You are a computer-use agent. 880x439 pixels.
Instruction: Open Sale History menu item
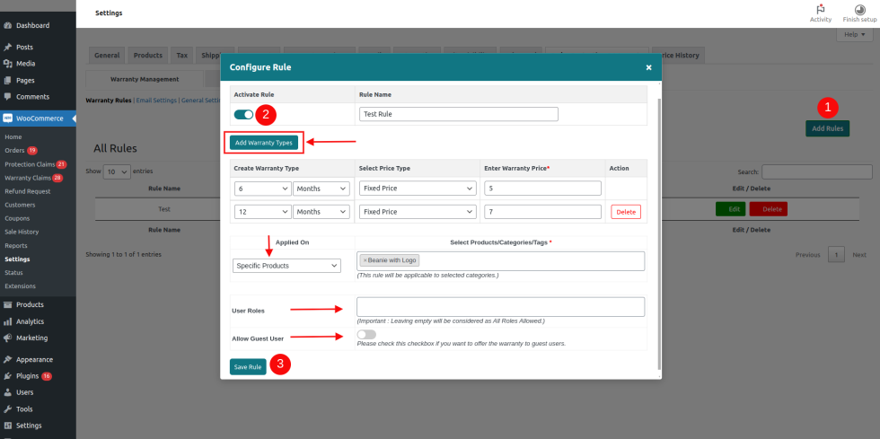(22, 232)
